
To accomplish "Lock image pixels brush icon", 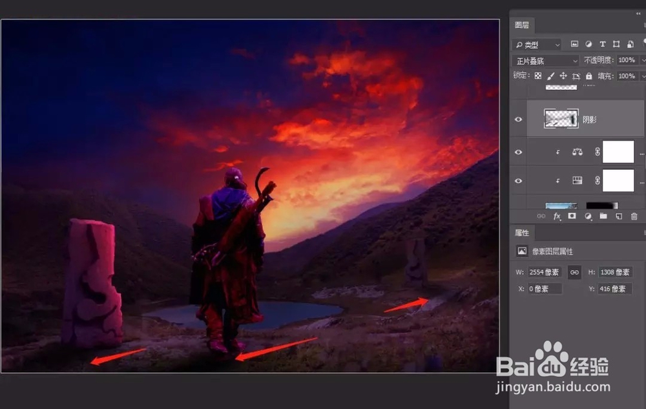I will pos(550,76).
